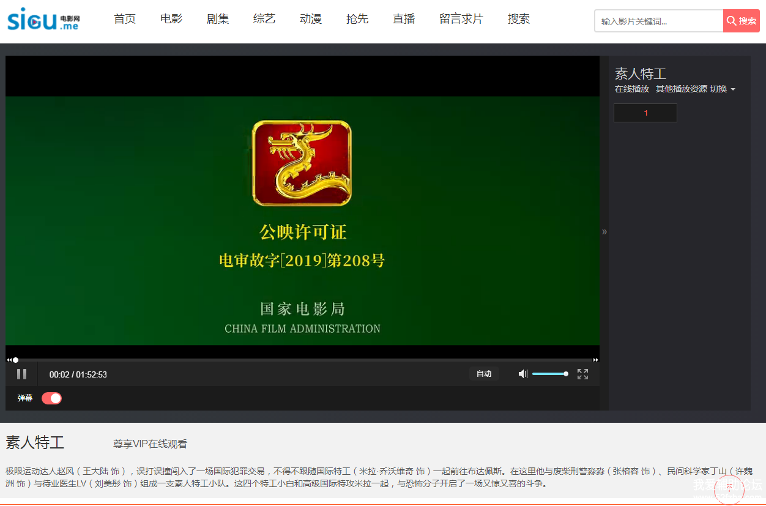The image size is (766, 506).
Task: Click the red 搜索 search button
Action: coord(742,21)
